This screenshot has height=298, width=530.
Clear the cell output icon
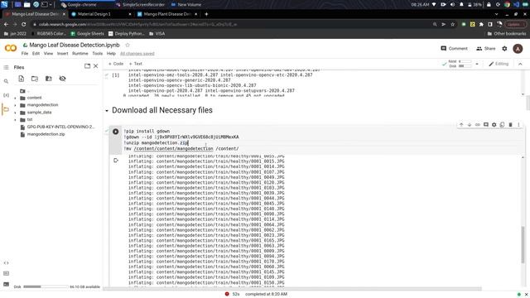(x=116, y=161)
